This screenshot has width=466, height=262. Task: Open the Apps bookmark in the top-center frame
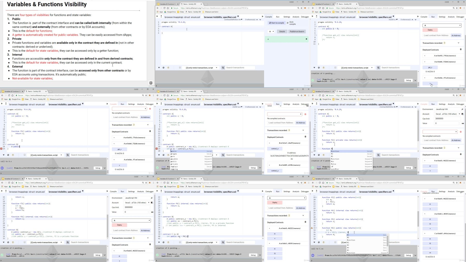pos(160,12)
